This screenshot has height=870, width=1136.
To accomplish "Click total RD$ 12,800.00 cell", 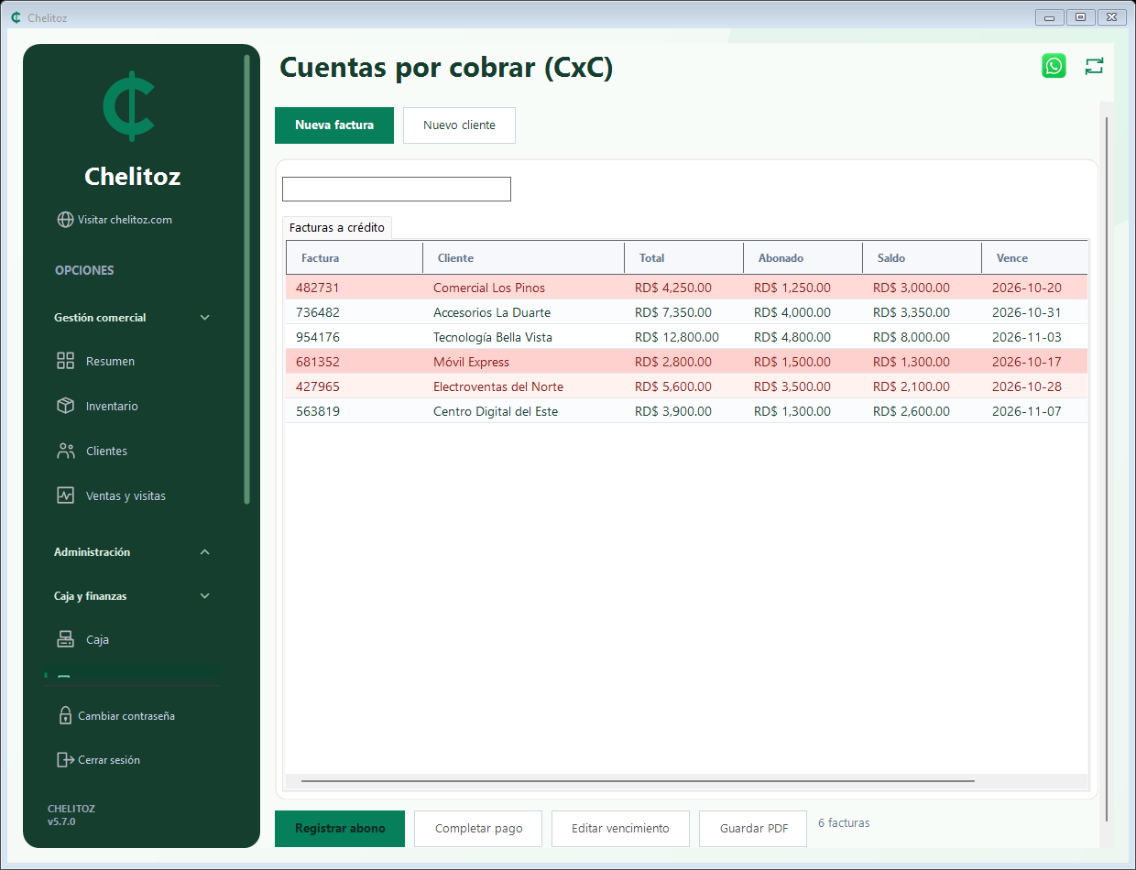I will click(677, 337).
